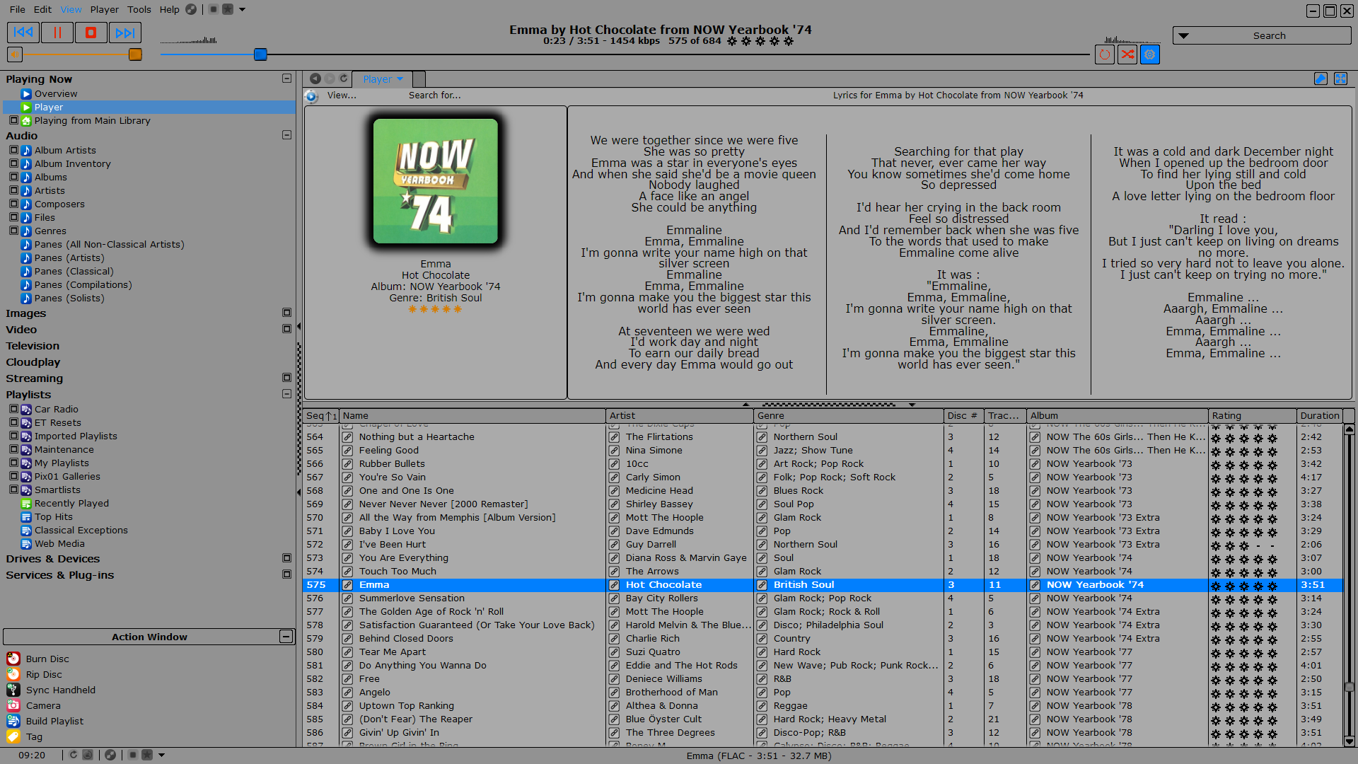Screen dimensions: 1358x764
Task: Click the View... button
Action: click(342, 95)
